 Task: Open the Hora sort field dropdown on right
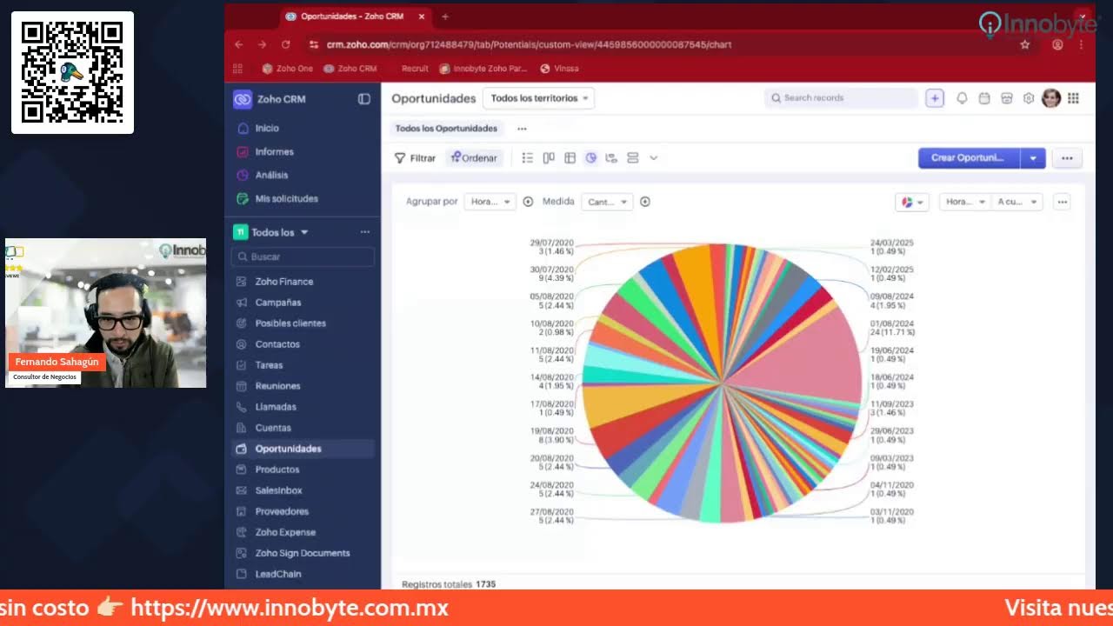click(x=964, y=202)
